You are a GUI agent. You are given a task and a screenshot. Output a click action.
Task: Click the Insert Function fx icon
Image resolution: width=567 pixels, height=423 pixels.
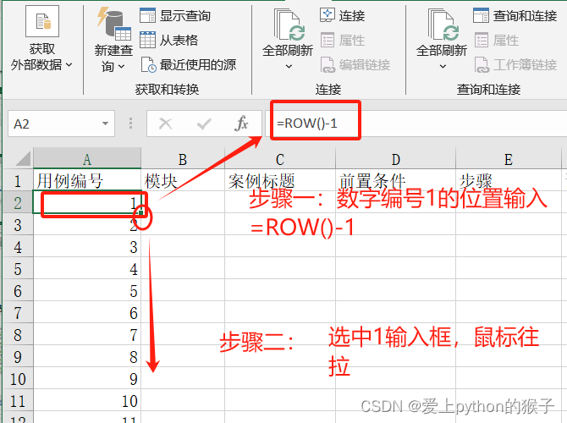click(241, 124)
